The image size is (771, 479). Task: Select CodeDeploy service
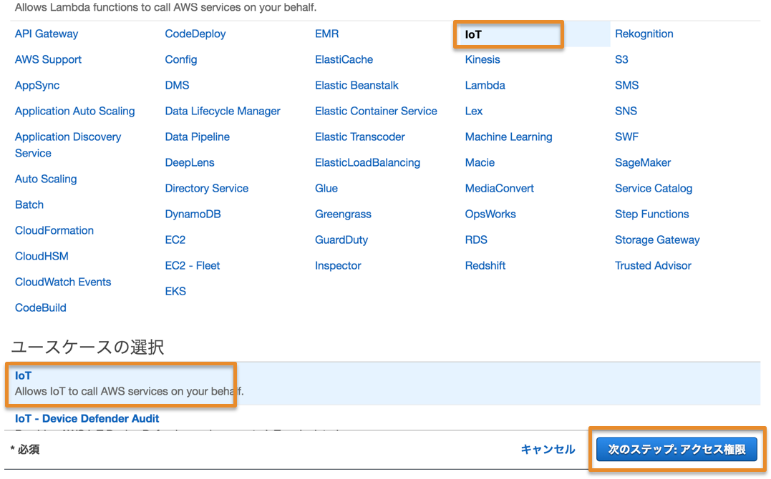tap(195, 34)
